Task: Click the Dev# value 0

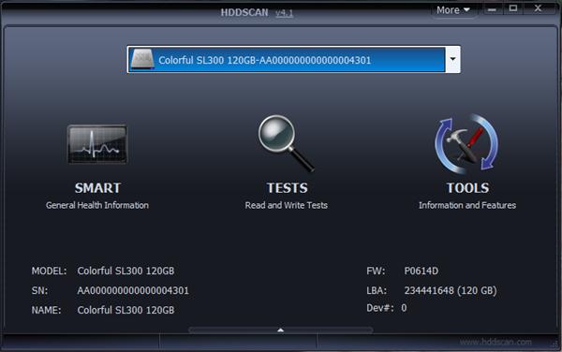Action: (404, 308)
